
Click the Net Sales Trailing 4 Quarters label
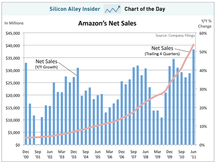(x=162, y=50)
